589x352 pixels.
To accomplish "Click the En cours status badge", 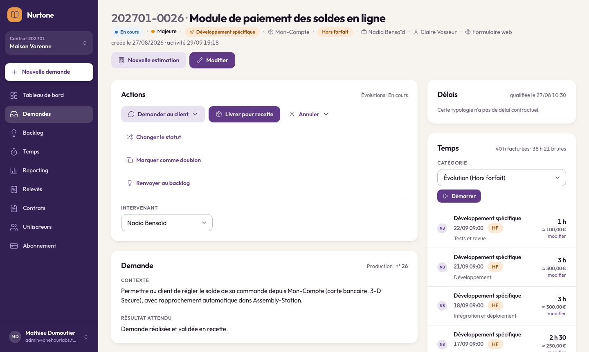I will click(127, 32).
